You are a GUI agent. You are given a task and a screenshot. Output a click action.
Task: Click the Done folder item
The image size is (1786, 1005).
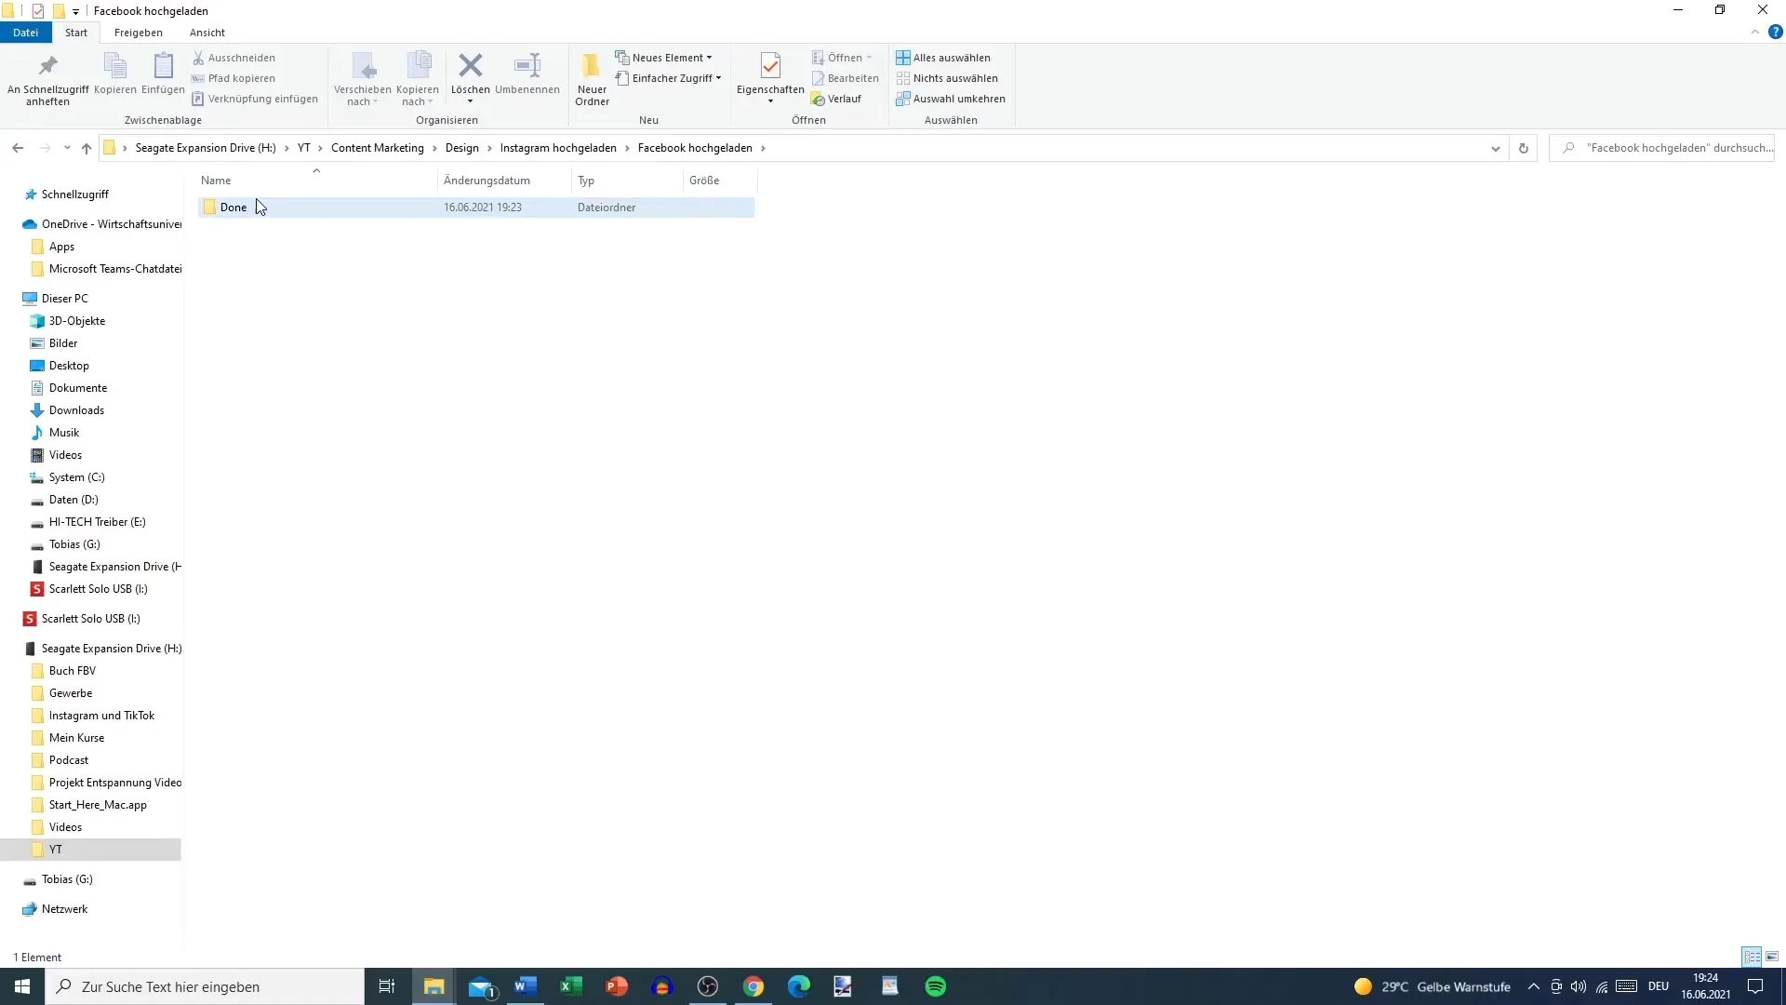pos(233,207)
